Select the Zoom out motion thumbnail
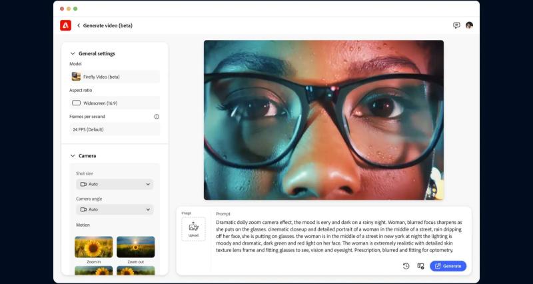Image resolution: width=533 pixels, height=284 pixels. point(136,247)
